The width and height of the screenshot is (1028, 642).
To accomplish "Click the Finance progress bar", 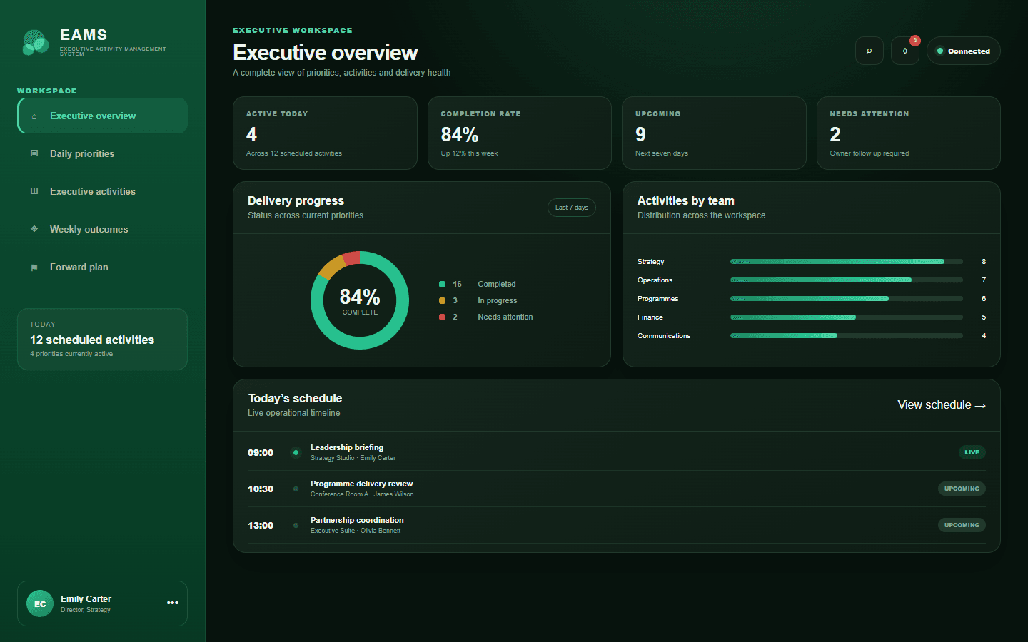I will coord(847,317).
